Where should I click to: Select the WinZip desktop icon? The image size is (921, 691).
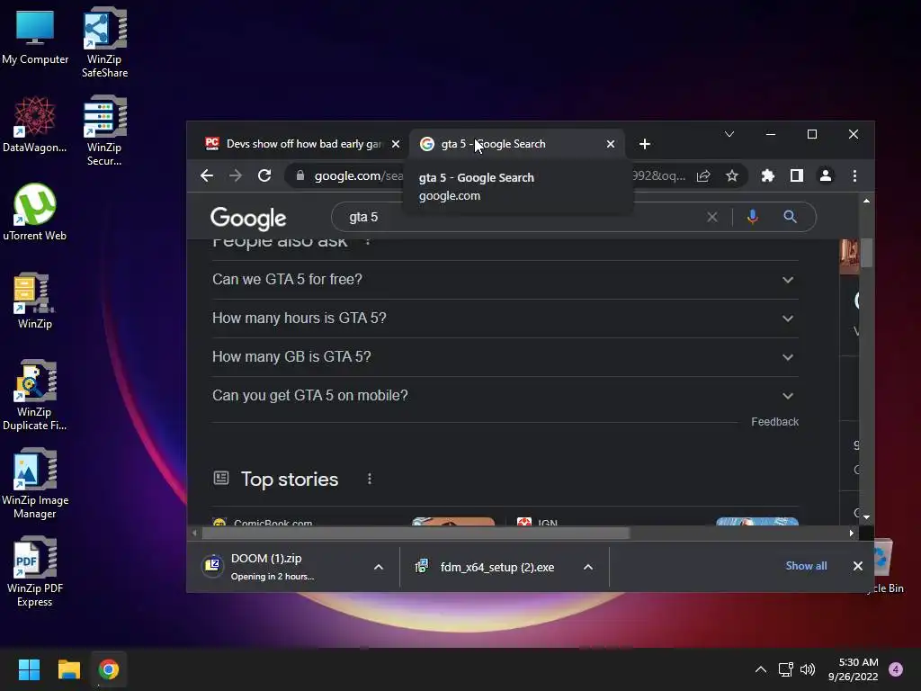pos(35,301)
